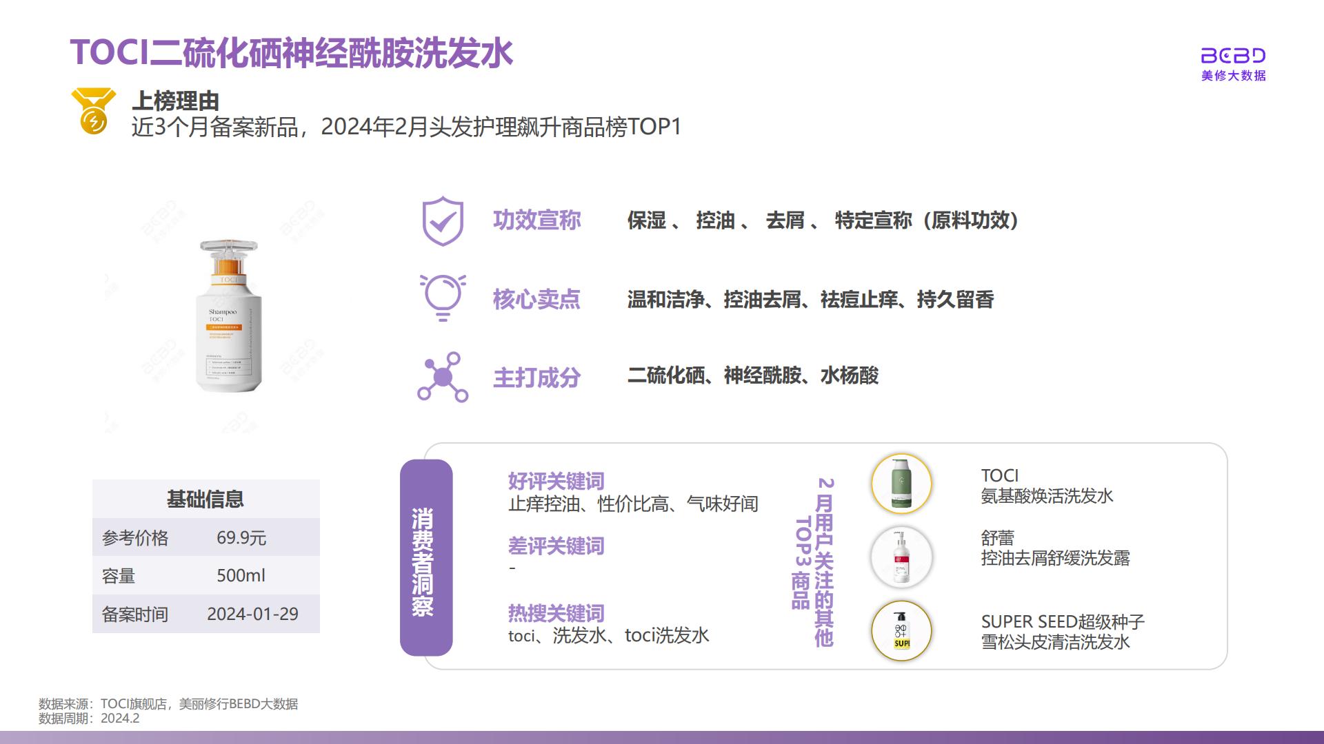1324x744 pixels.
Task: Click the 主打成分 label
Action: (x=536, y=378)
